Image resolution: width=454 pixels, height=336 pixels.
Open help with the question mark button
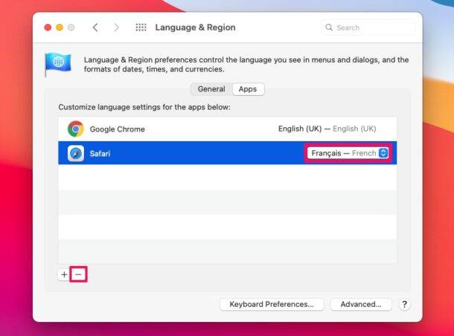(x=404, y=304)
